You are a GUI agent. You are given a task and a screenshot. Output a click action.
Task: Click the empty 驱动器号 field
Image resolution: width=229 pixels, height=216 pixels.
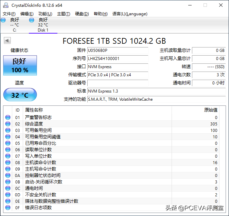pos(118,83)
